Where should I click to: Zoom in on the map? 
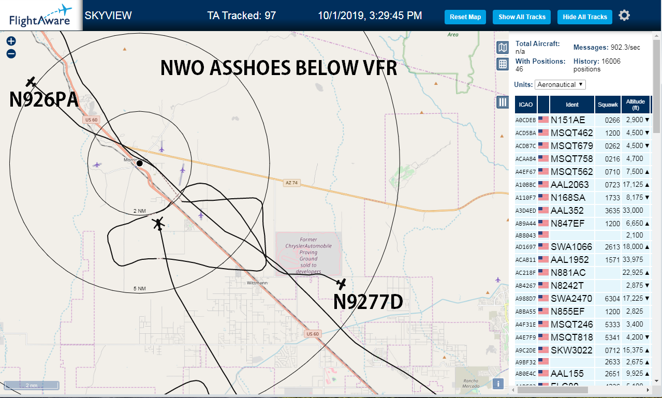click(11, 41)
